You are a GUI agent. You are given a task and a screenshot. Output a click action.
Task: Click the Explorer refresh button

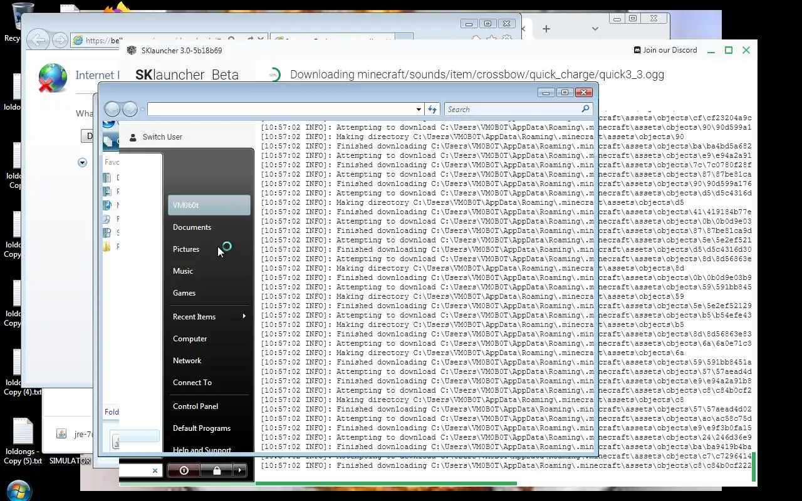click(432, 109)
